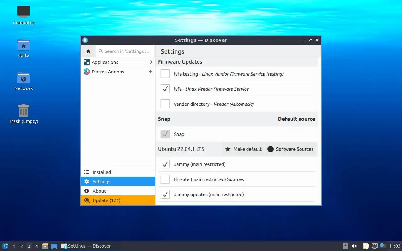Toggle the Snap source checkbox
This screenshot has width=402, height=251.
[165, 134]
